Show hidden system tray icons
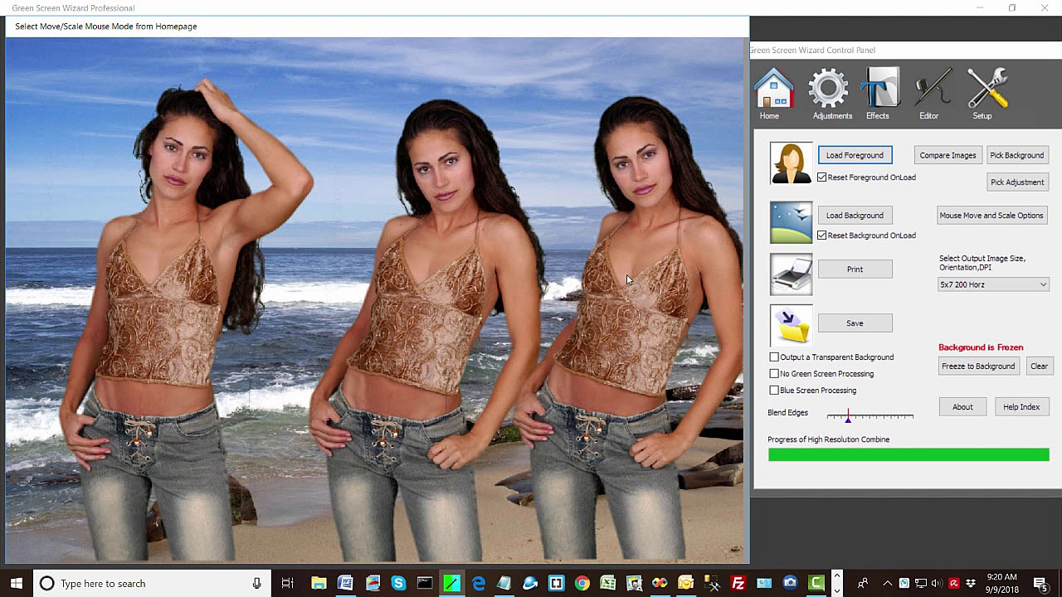 click(x=887, y=584)
